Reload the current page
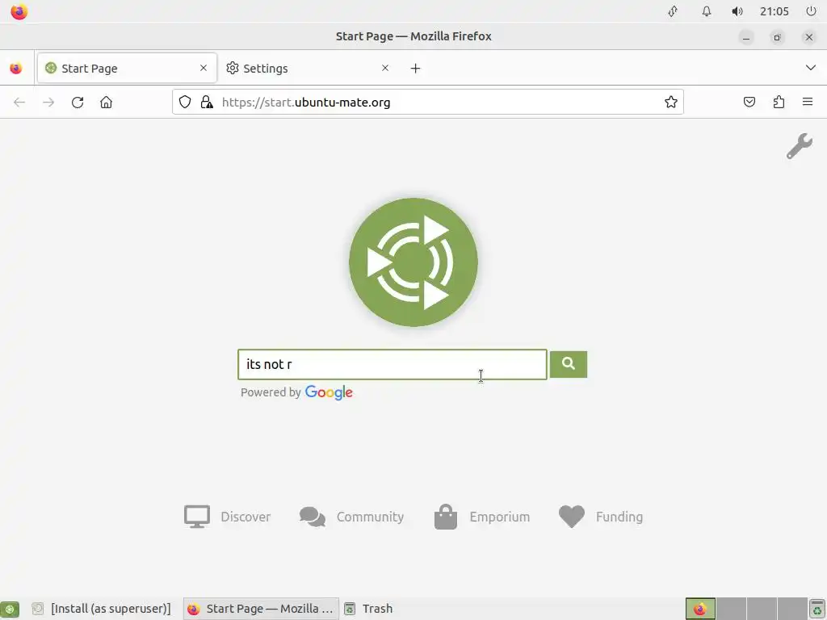Viewport: 827px width, 620px height. 78,103
